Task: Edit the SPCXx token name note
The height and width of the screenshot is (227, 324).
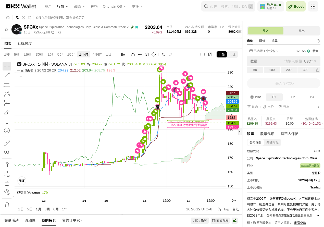Action: coord(128,27)
